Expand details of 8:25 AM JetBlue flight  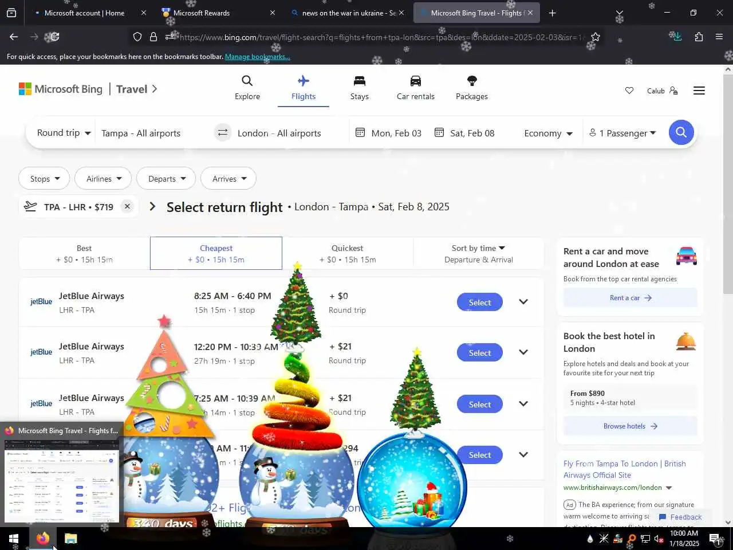point(523,302)
